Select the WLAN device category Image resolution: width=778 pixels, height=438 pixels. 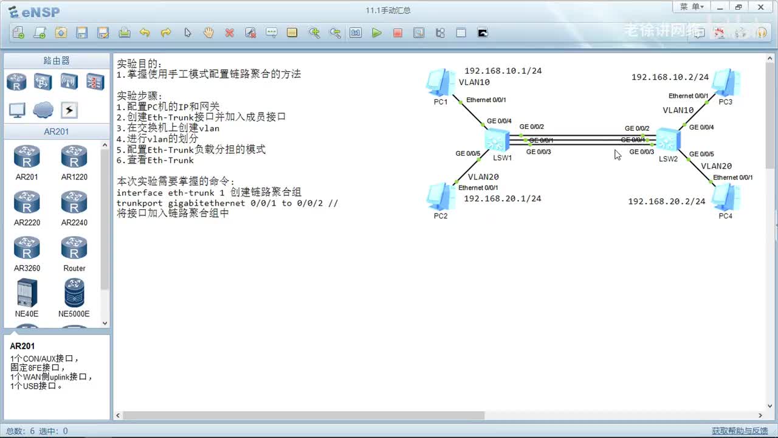tap(69, 82)
